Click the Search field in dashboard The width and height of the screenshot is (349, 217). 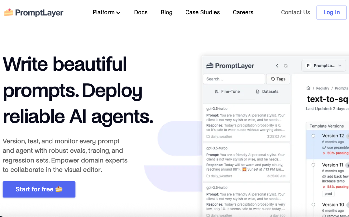pos(234,79)
